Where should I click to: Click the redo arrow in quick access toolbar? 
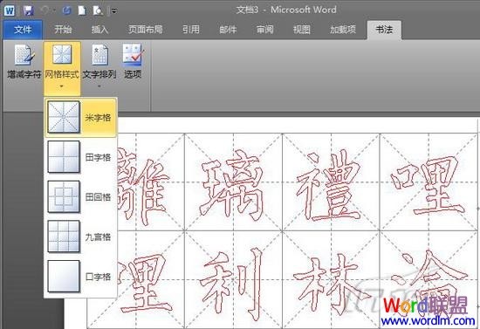66,10
